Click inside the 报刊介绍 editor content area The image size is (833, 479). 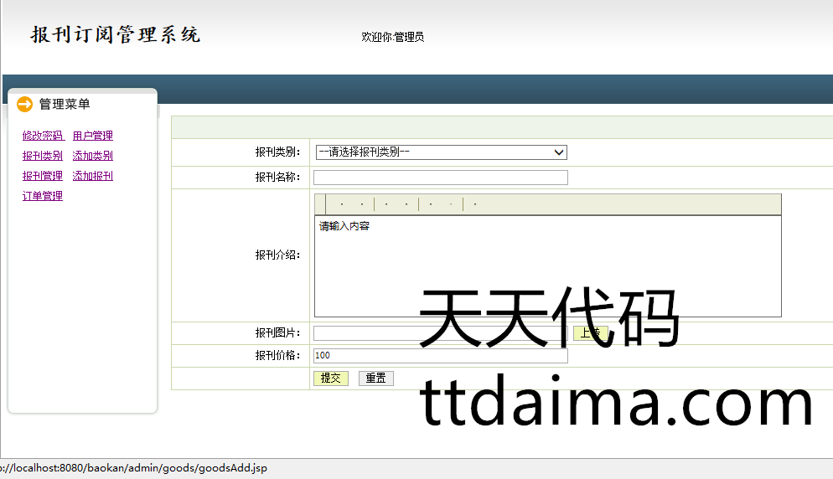coord(547,265)
